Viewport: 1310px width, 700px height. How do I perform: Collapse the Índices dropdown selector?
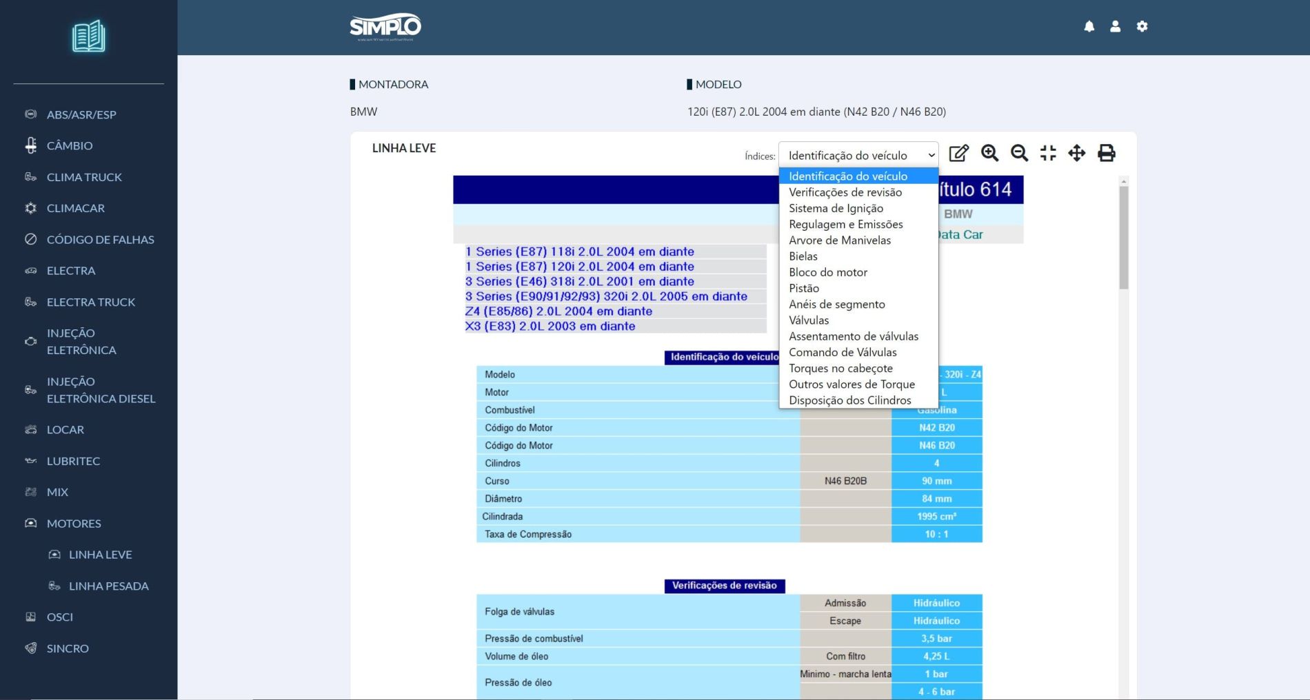858,155
